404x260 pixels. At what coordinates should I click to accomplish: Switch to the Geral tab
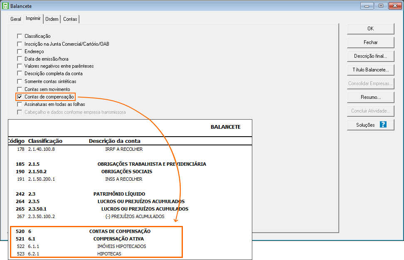point(16,19)
